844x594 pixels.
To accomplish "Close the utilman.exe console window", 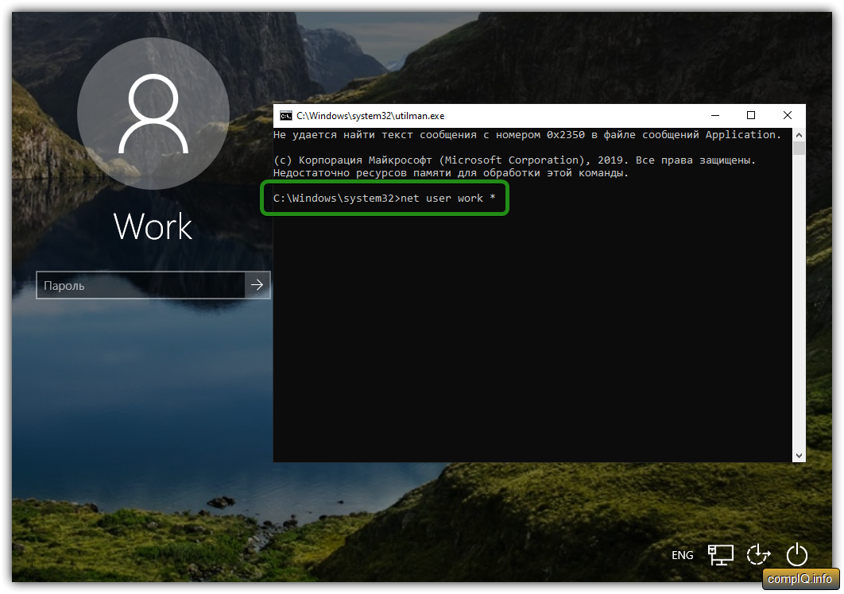I will point(787,116).
